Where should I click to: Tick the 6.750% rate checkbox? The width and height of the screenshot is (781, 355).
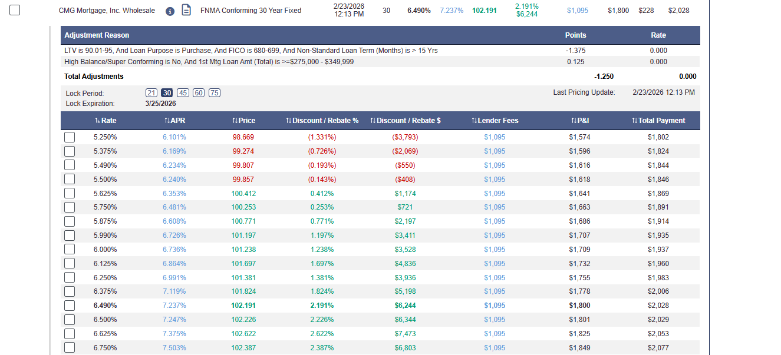point(70,347)
